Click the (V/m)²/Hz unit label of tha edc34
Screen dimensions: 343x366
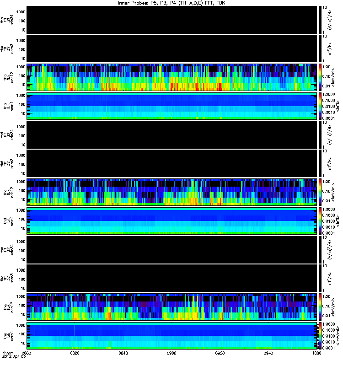[330, 20]
